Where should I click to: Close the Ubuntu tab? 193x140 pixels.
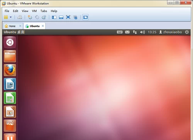(x=43, y=26)
